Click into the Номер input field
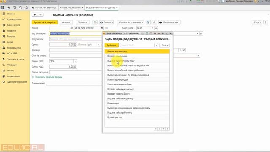The height and width of the screenshot is (152, 270). [59, 28]
